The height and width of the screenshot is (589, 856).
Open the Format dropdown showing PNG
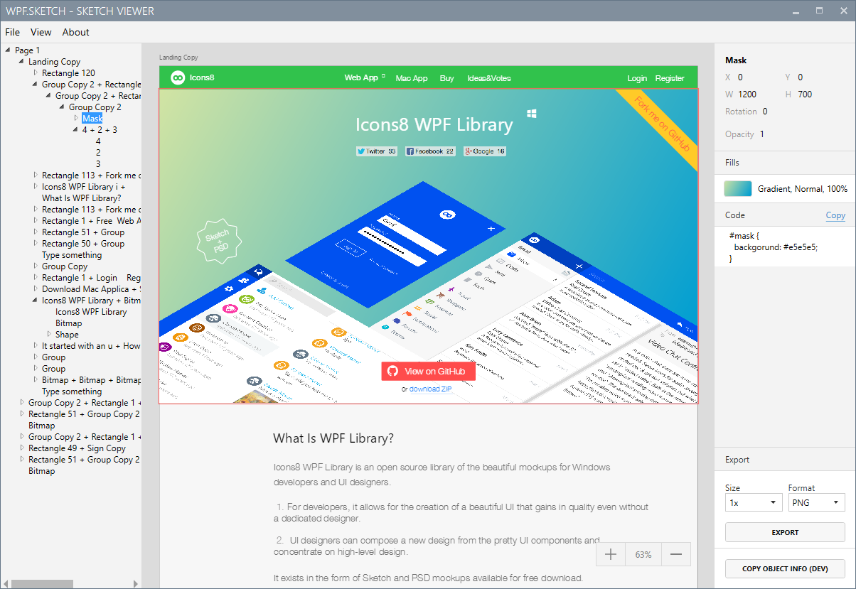coord(816,502)
